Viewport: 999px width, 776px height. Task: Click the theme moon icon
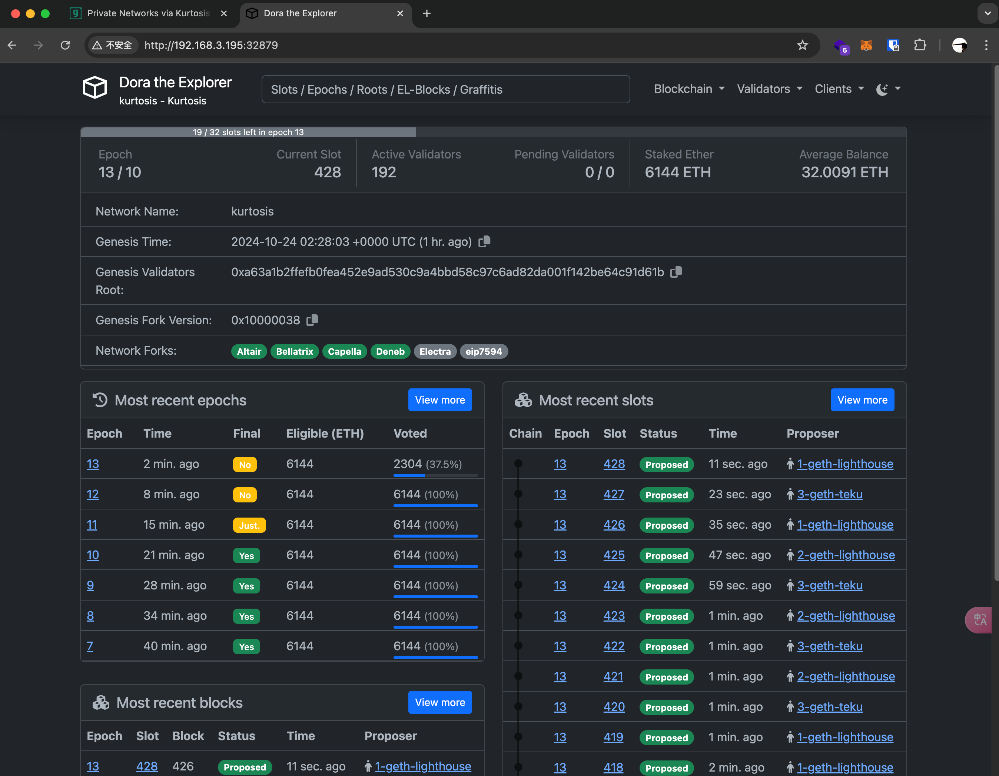pos(882,89)
